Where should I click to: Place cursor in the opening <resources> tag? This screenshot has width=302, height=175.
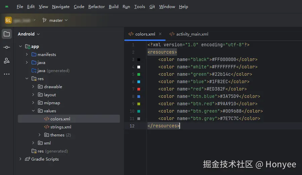[162, 52]
